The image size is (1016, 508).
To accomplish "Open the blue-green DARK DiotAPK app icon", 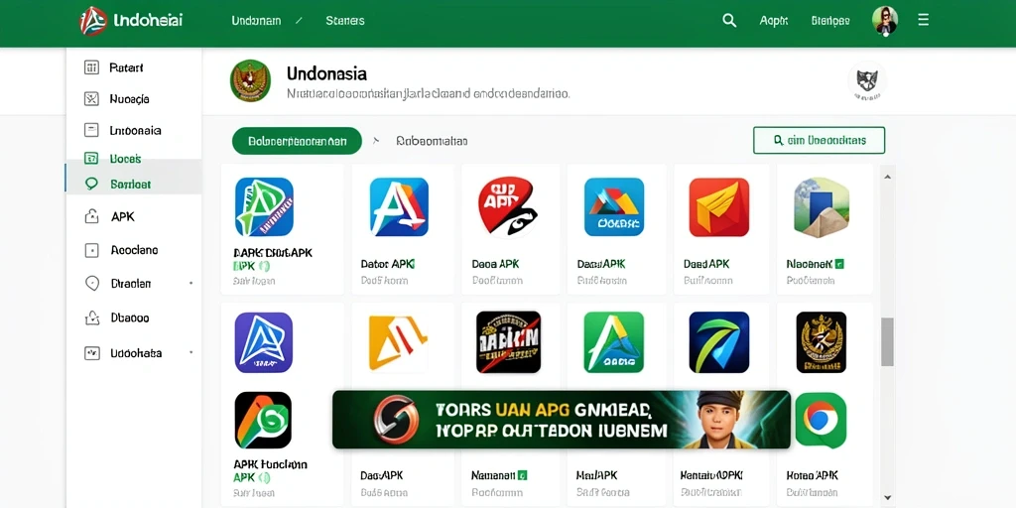I will 264,206.
